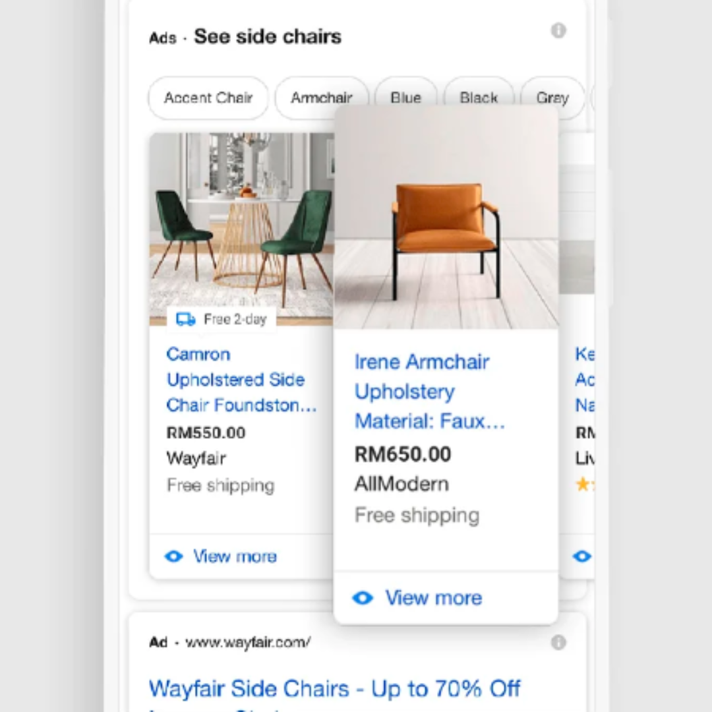Click View more under Wayfair product
Viewport: 712px width, 712px height.
pyautogui.click(x=235, y=556)
